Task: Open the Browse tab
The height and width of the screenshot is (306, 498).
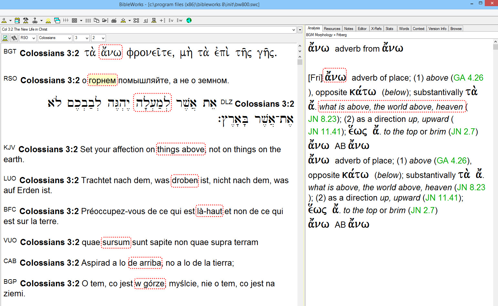Action: [x=456, y=29]
